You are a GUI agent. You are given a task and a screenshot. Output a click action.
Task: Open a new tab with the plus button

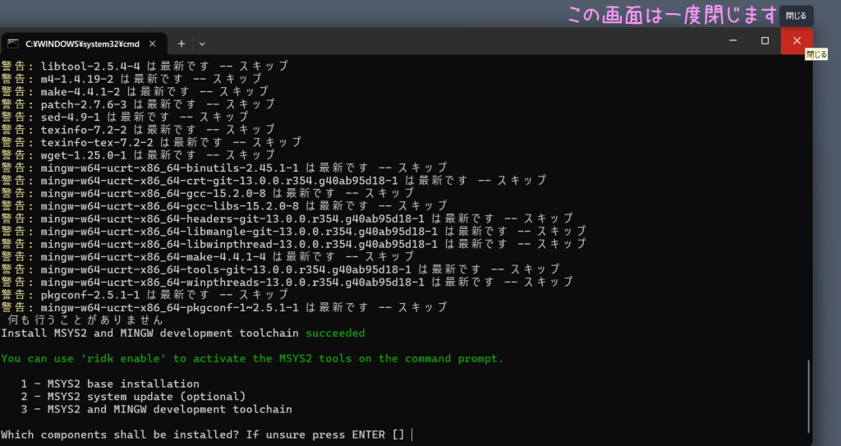(x=182, y=43)
